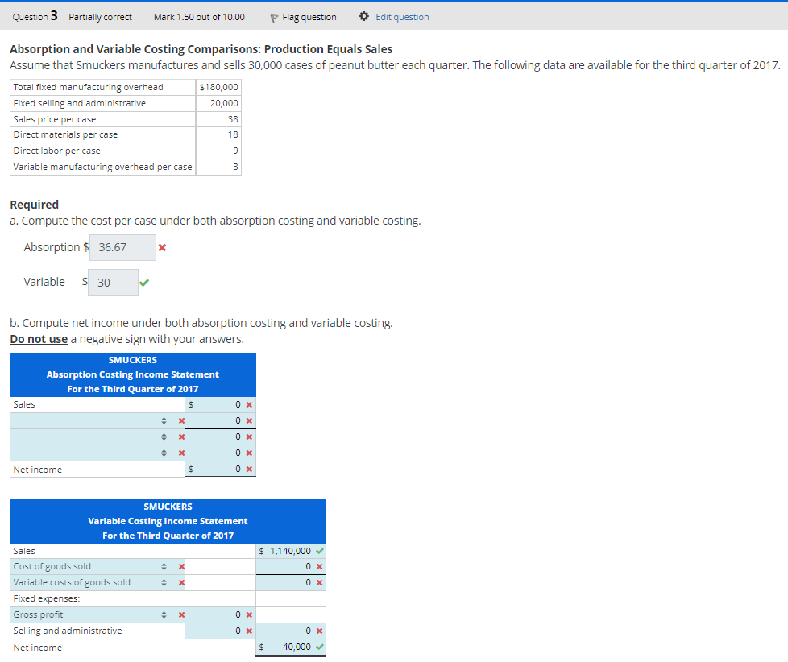
Task: Click red x beside Selling and administrative amount
Action: [250, 631]
